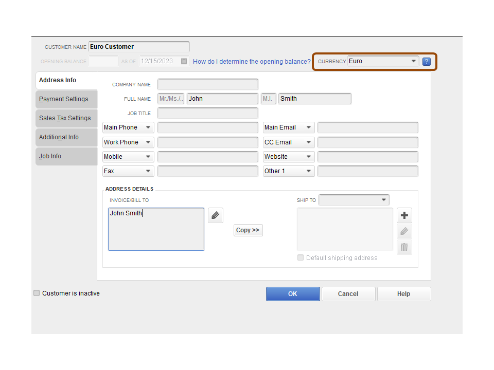Click the M.I. middle initial field

pos(269,99)
